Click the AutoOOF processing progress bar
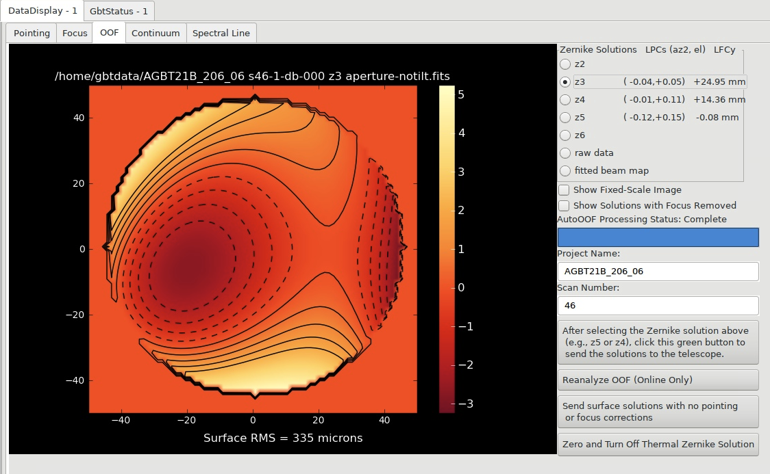 coord(658,237)
